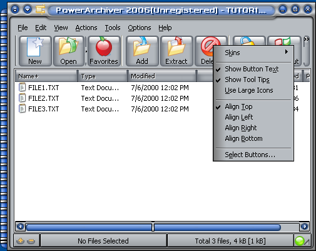Screen dimensions: 316x251
Task: Click the FILE2.TXT document icon
Action: 22,98
